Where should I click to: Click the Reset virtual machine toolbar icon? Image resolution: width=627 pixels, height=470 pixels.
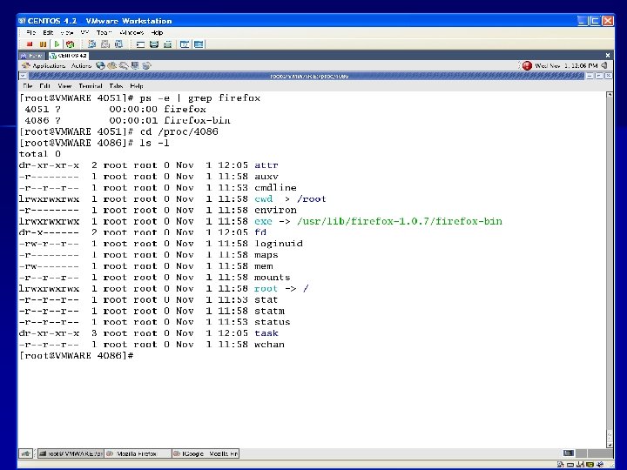(71, 44)
